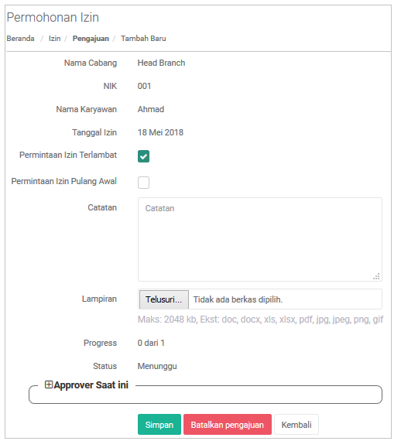Screen dimensions: 401x441
Task: Click the Menunggu status value
Action: pos(157,366)
